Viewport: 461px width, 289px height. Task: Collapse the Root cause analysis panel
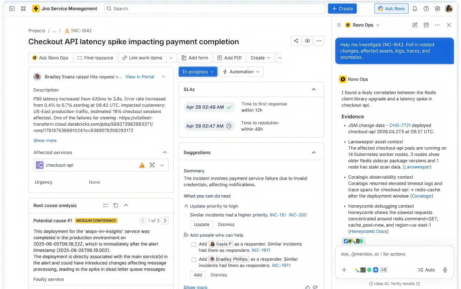(x=126, y=205)
